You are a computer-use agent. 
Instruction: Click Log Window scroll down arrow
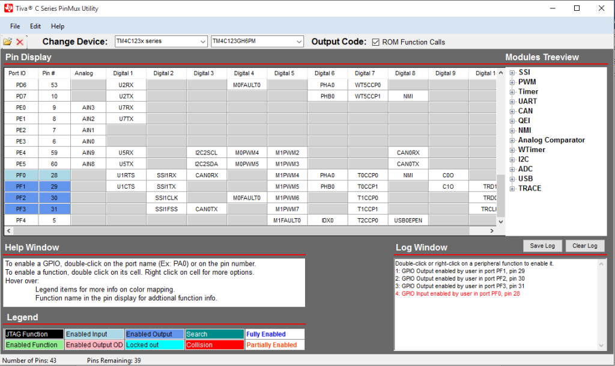point(601,346)
